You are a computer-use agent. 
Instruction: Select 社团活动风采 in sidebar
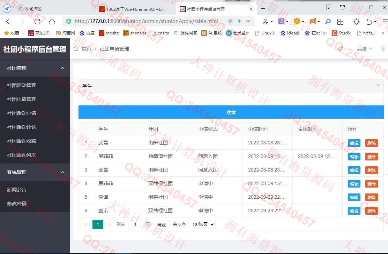coord(22,155)
